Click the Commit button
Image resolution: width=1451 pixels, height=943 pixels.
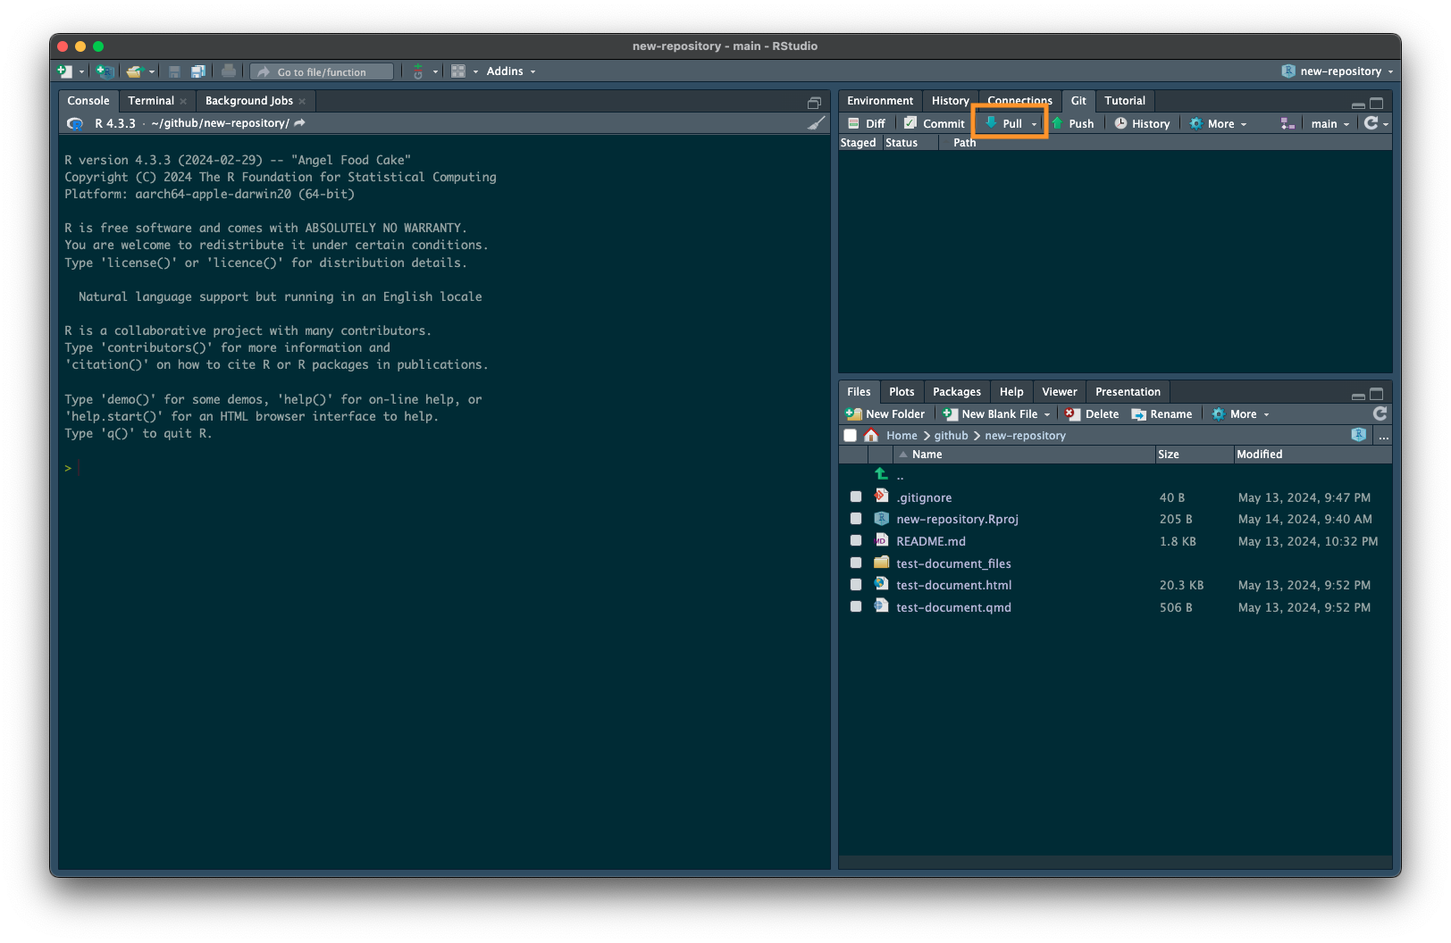pyautogui.click(x=935, y=124)
